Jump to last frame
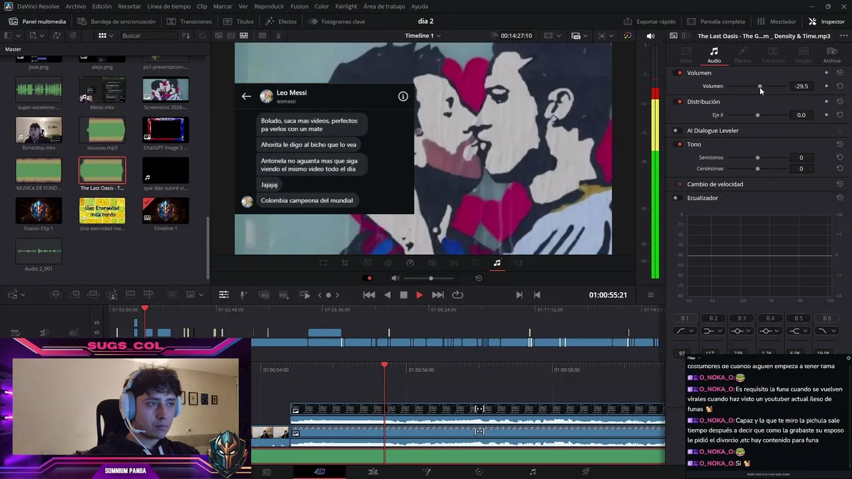852x479 pixels. tap(438, 295)
